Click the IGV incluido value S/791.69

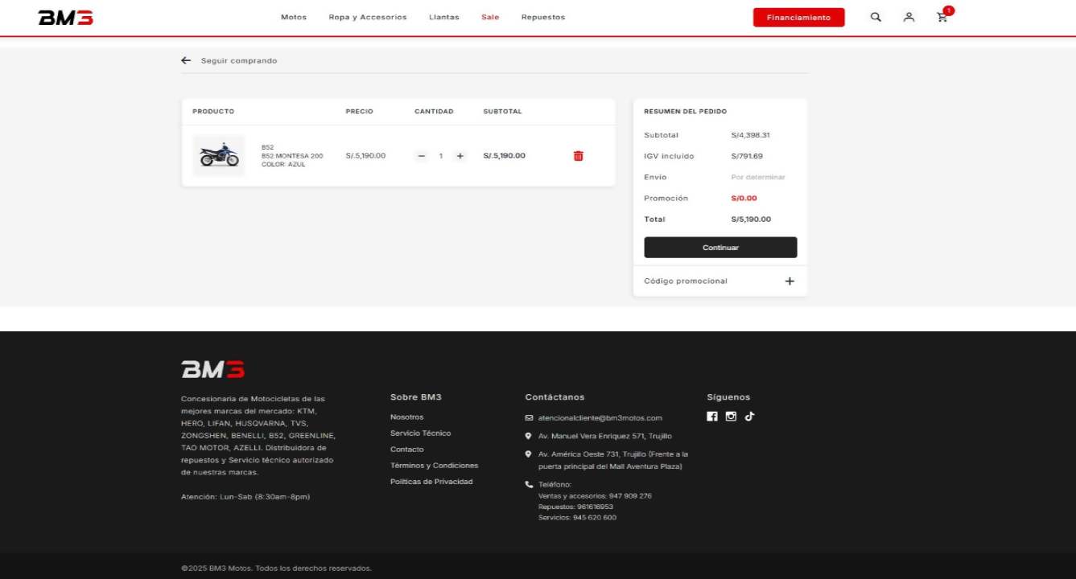point(747,156)
